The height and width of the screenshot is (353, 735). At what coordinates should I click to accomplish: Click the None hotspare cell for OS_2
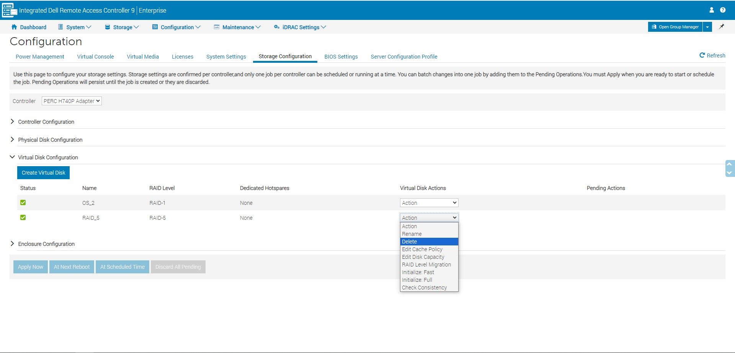point(246,203)
